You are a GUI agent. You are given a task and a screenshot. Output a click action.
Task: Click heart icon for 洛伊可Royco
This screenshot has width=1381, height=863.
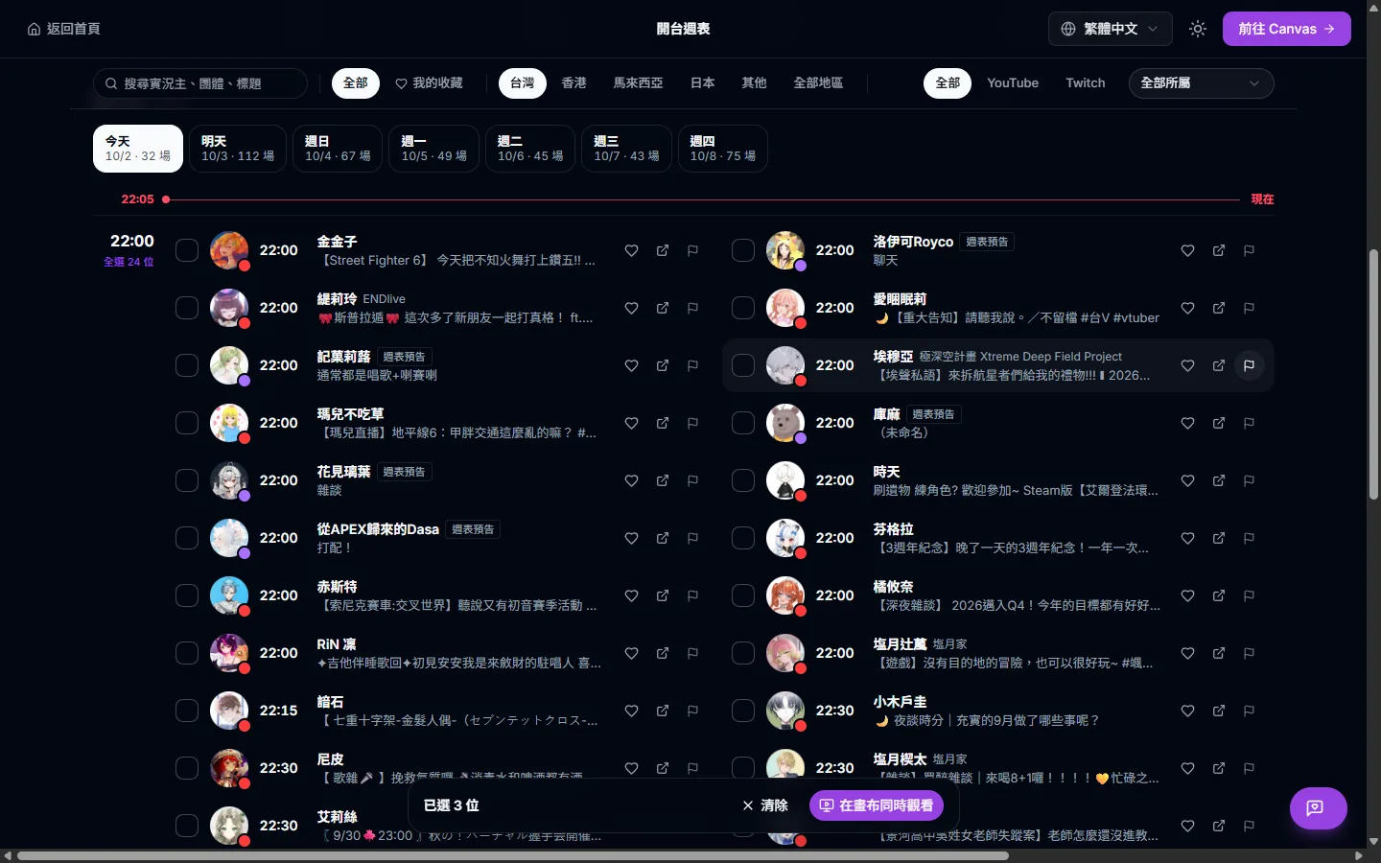tap(1187, 250)
